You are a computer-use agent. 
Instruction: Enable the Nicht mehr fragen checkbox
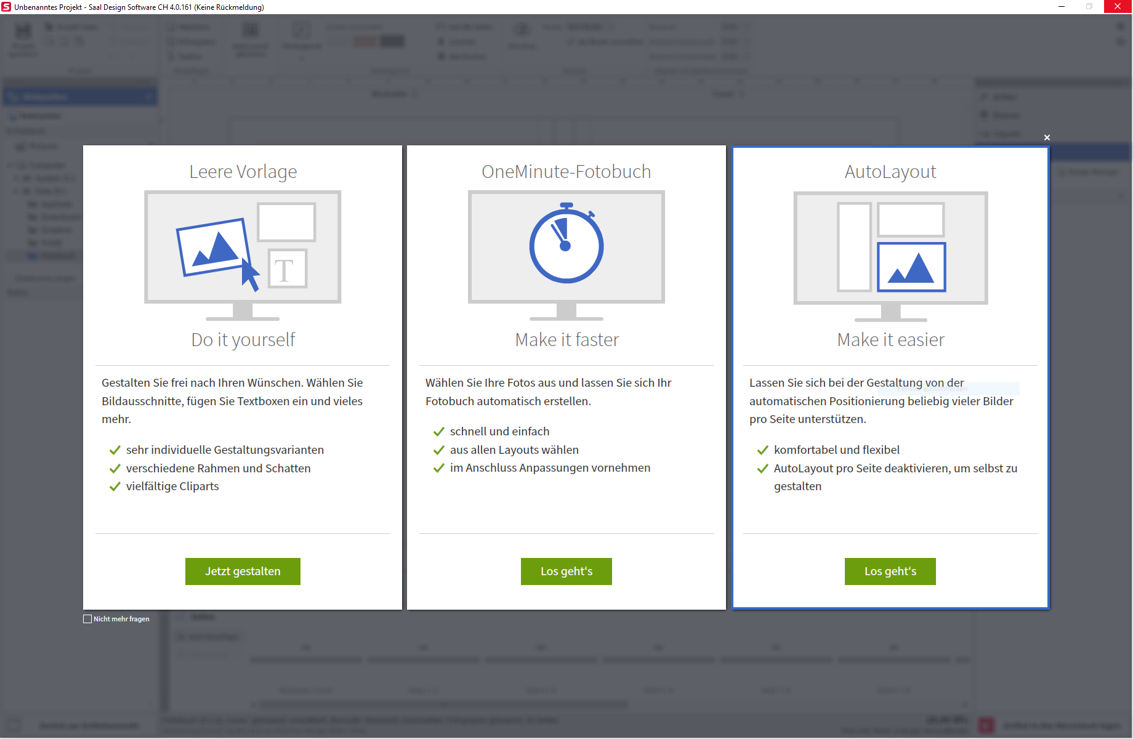pyautogui.click(x=87, y=619)
